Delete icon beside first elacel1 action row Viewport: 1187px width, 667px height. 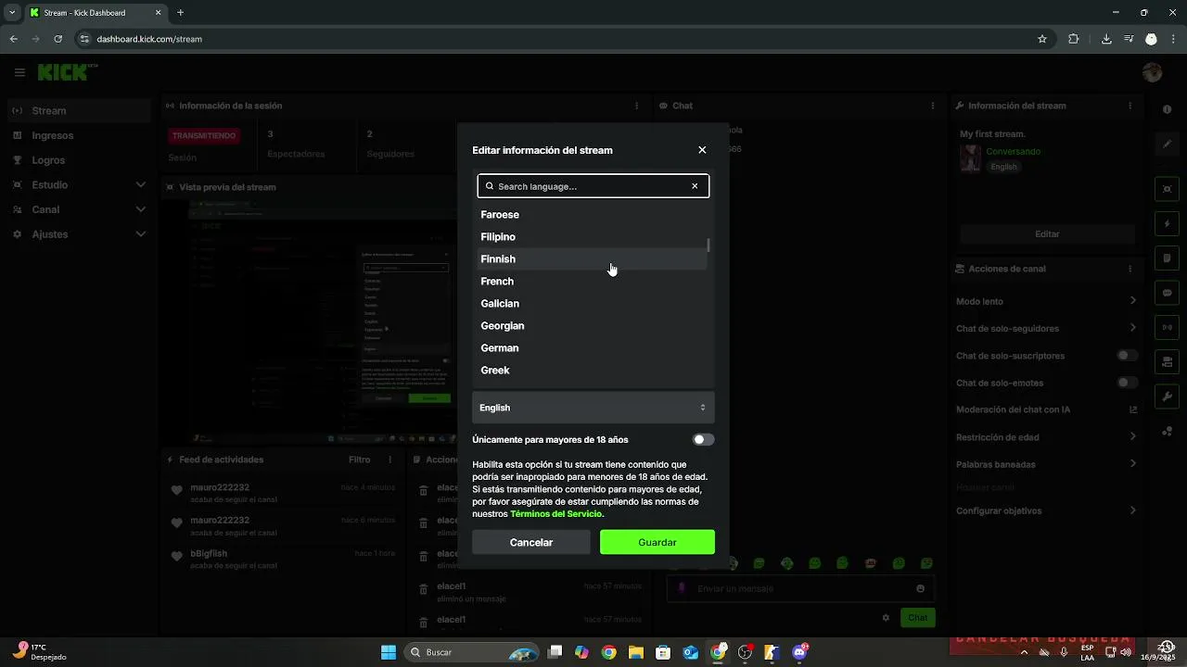tap(423, 491)
